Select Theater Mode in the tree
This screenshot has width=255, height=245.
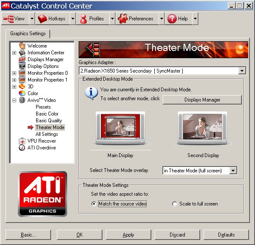[50, 127]
